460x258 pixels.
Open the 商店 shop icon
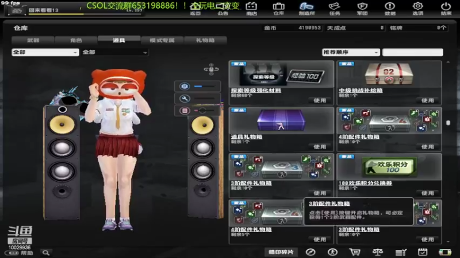coord(251,9)
